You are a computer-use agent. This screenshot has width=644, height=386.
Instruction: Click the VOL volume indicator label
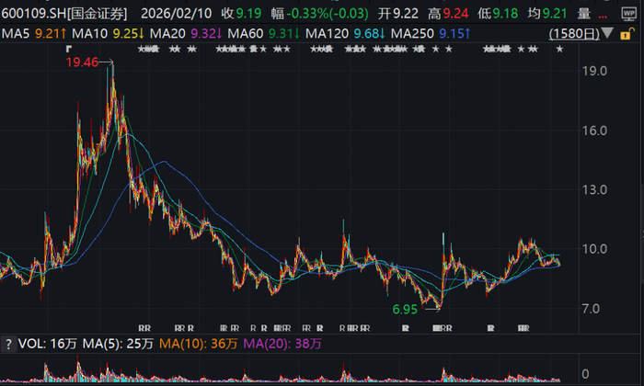31,344
